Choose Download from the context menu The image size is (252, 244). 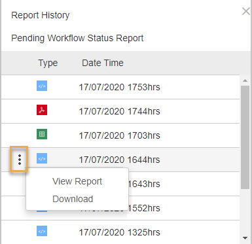[73, 199]
